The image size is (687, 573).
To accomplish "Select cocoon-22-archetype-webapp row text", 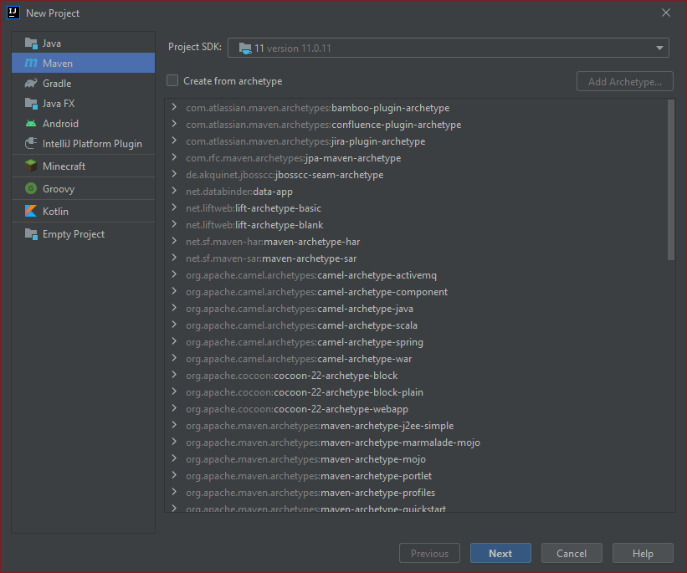I will pos(297,409).
